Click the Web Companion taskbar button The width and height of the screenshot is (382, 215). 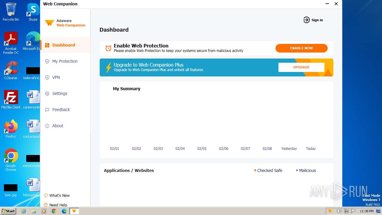(74, 211)
